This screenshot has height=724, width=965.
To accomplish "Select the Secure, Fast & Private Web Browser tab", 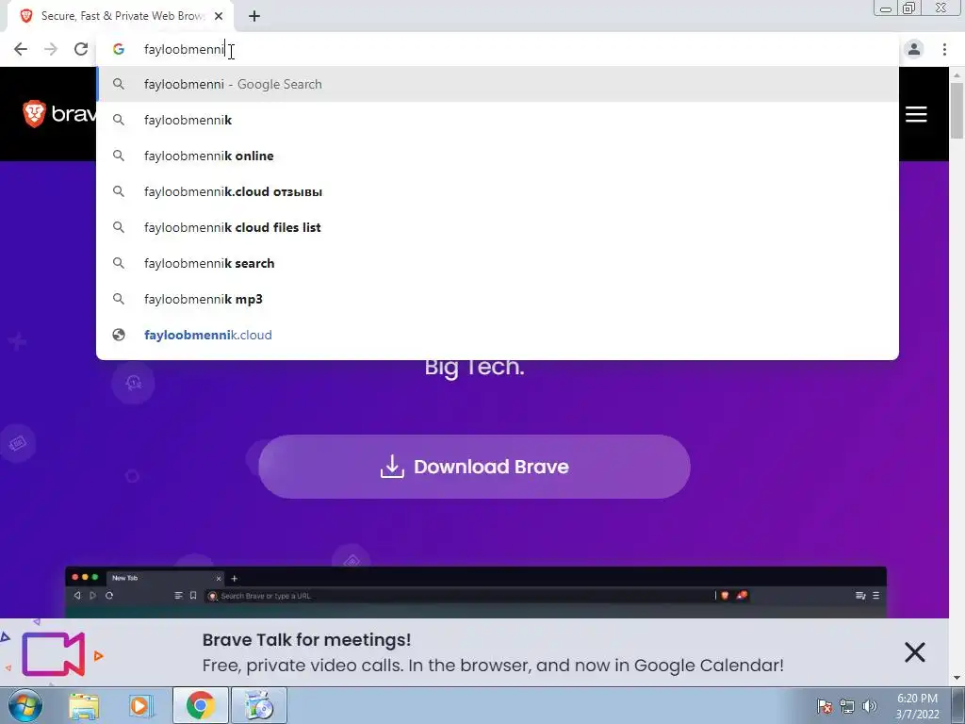I will 121,16.
